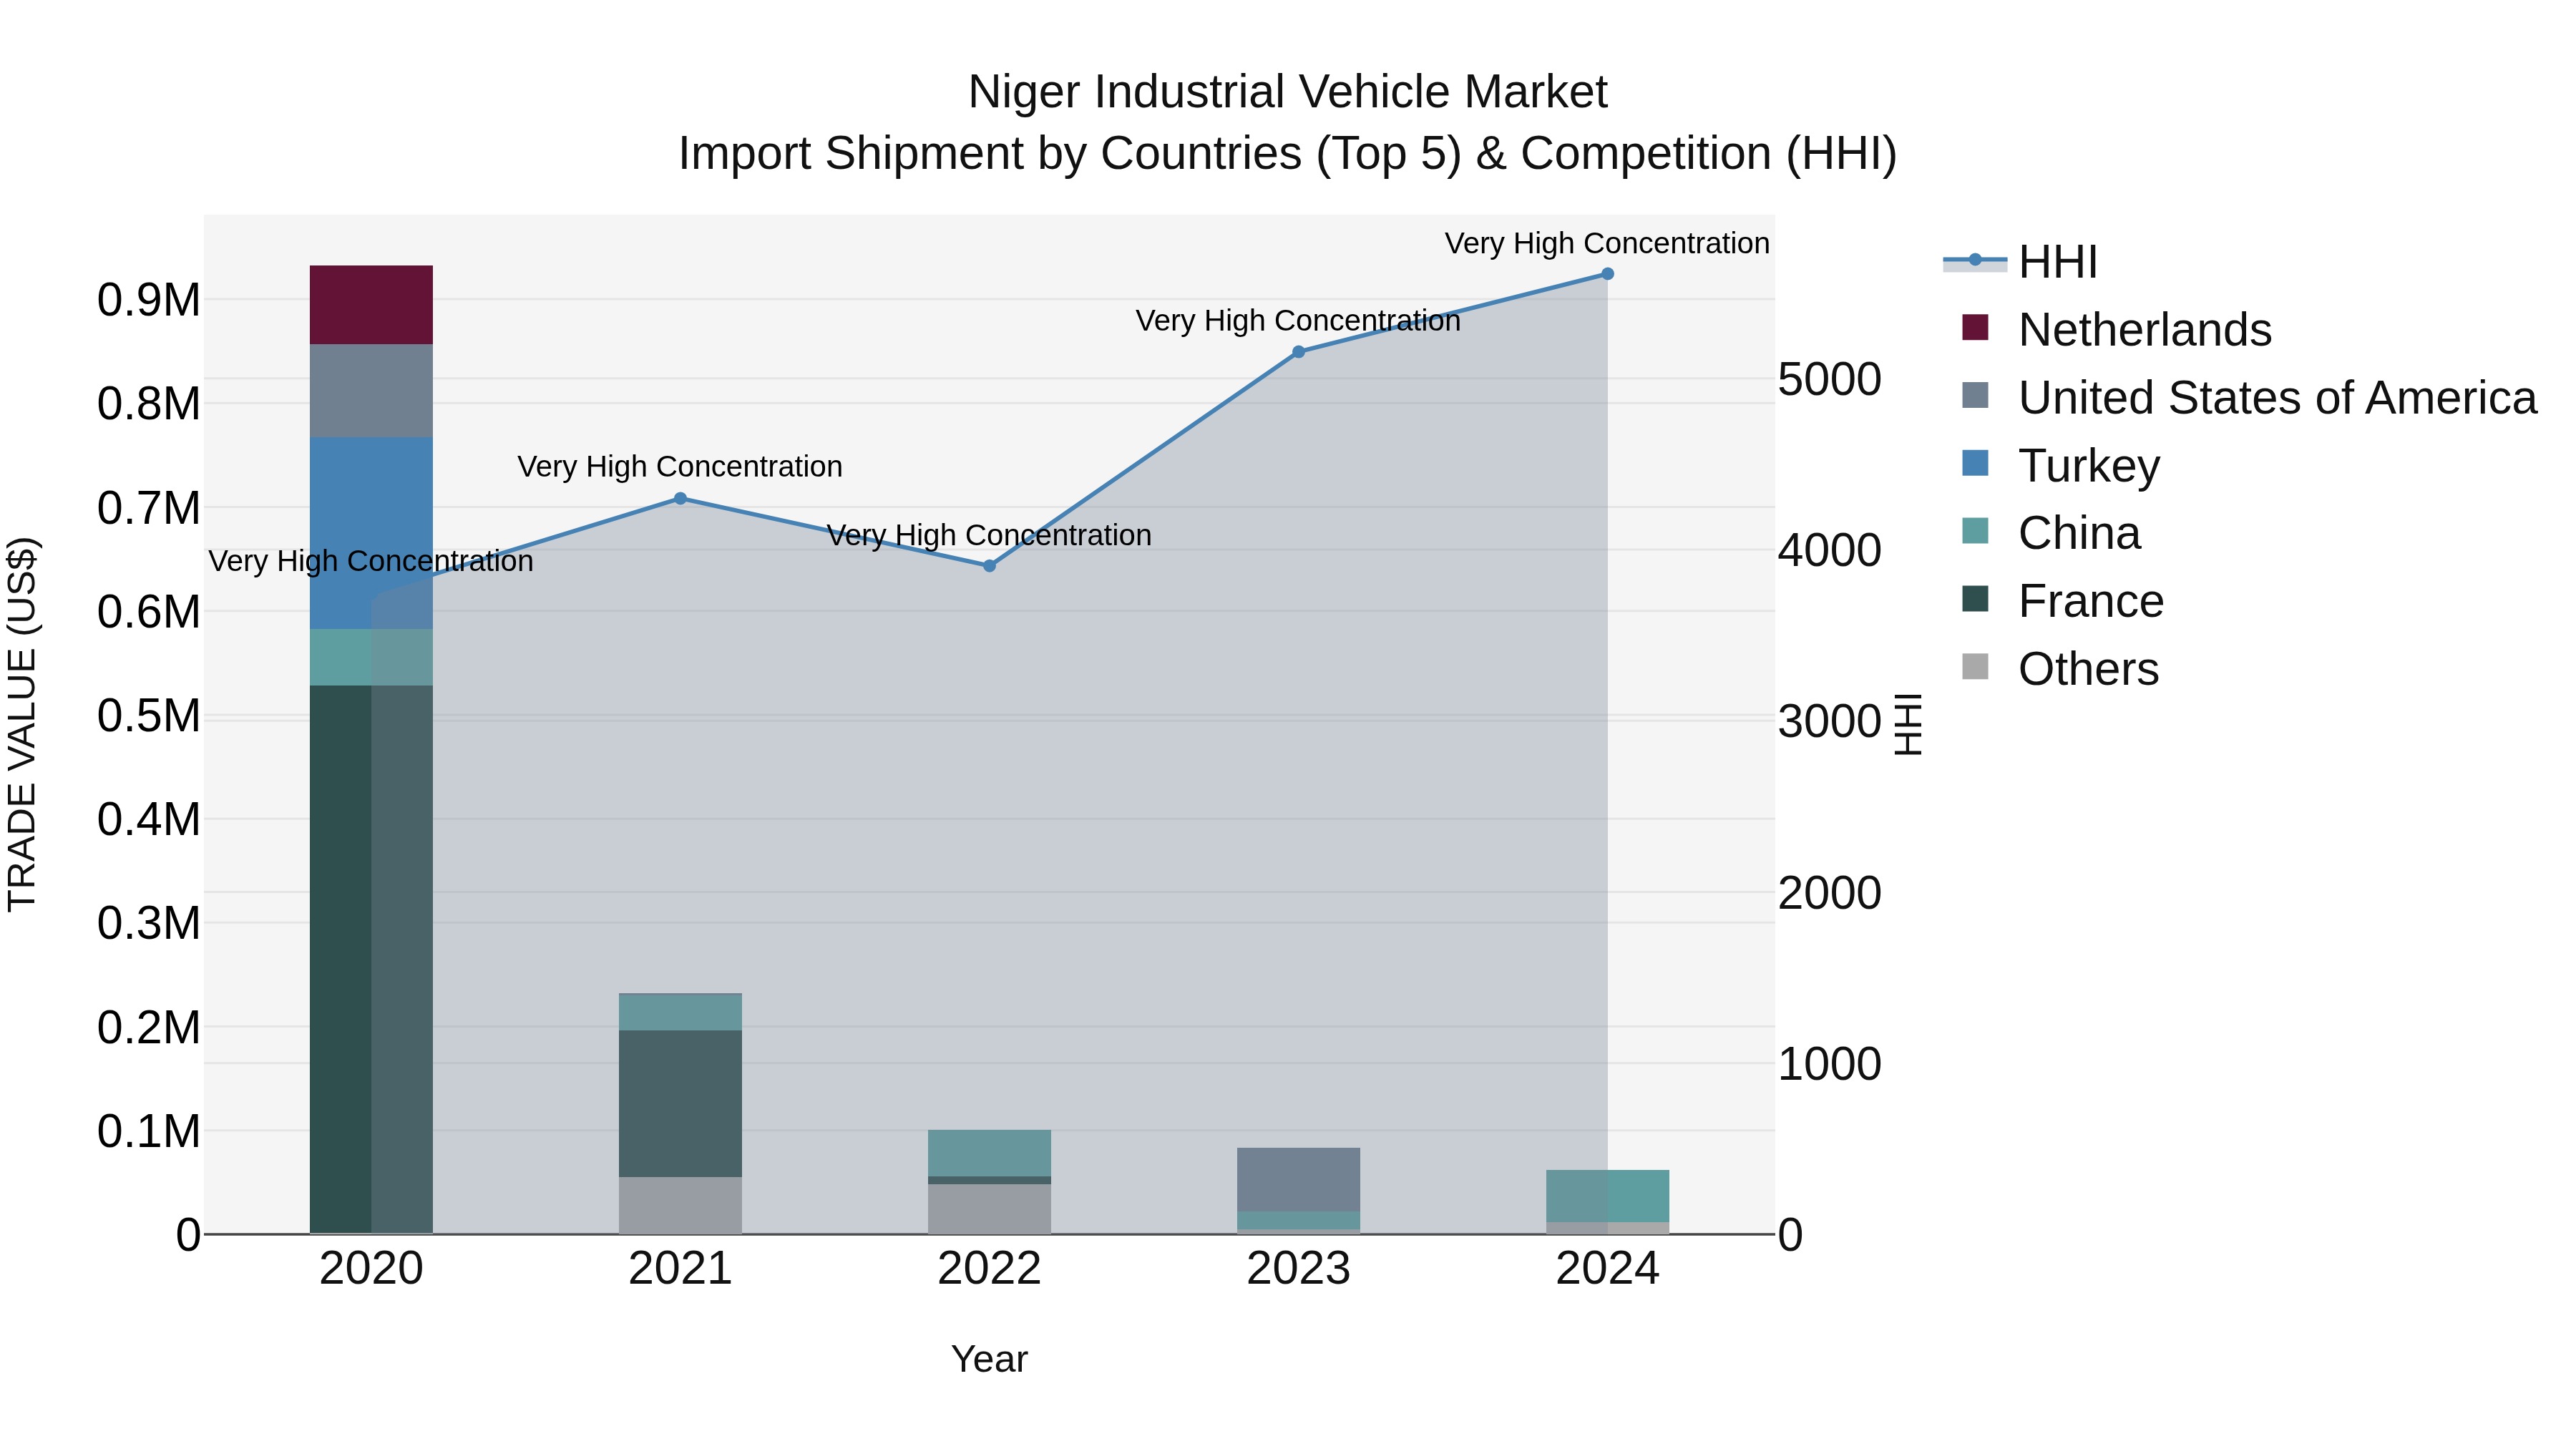Click Very High Concentration label above 2021
This screenshot has height=1449, width=2576.
coord(680,467)
